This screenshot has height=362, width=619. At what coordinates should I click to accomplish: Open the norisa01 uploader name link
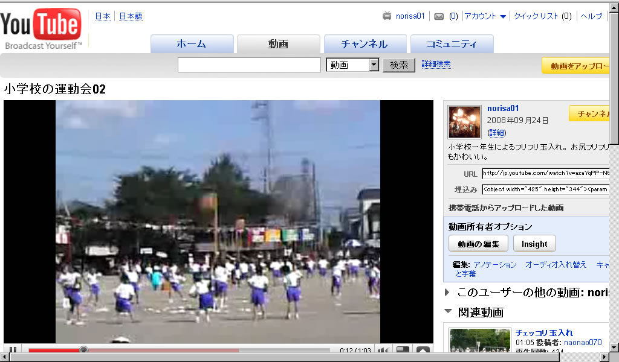(x=503, y=109)
